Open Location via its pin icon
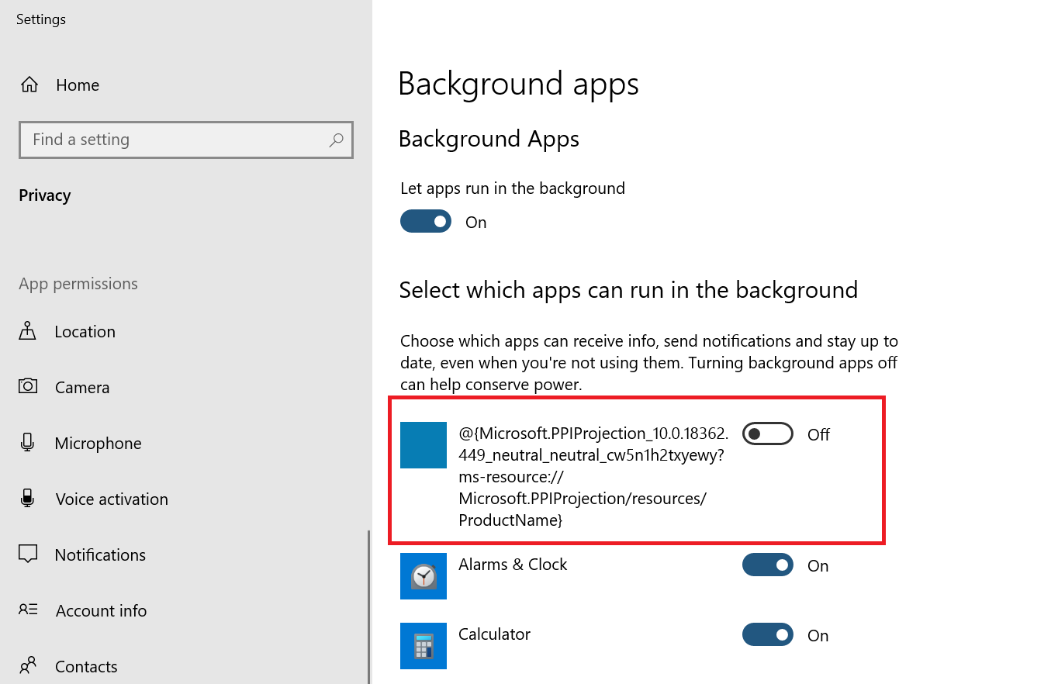Screen dimensions: 1058x684 click(x=28, y=331)
